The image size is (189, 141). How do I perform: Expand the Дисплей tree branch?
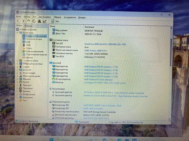click(17, 70)
